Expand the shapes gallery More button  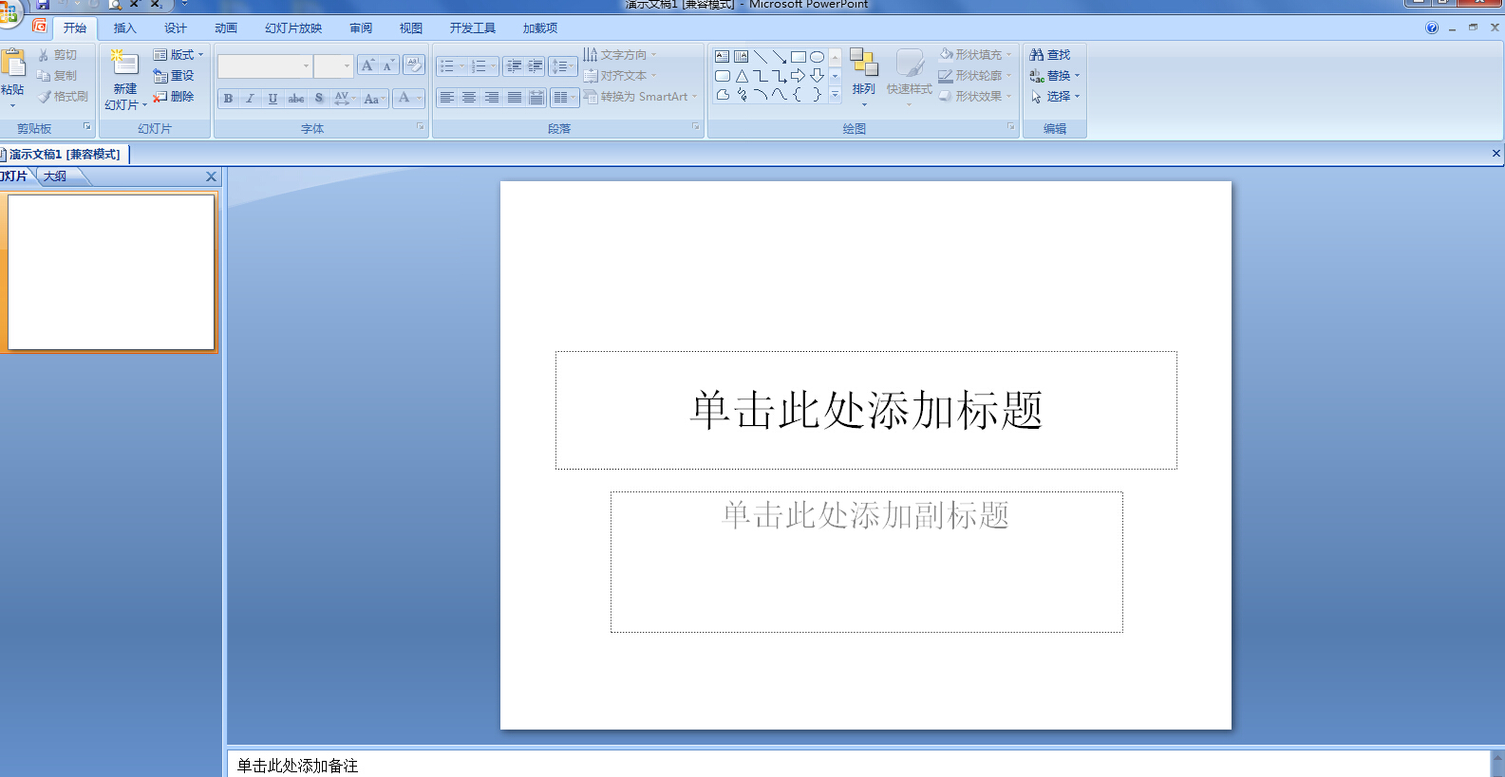tap(835, 95)
